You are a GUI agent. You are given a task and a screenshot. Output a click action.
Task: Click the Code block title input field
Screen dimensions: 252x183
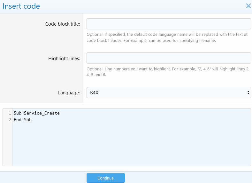point(169,24)
